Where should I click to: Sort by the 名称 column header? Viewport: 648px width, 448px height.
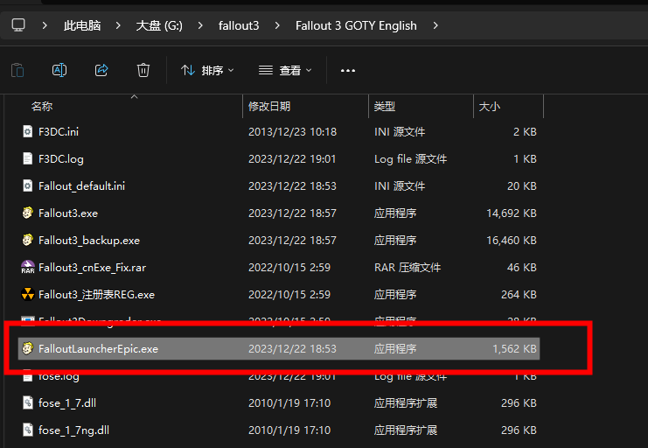point(42,106)
